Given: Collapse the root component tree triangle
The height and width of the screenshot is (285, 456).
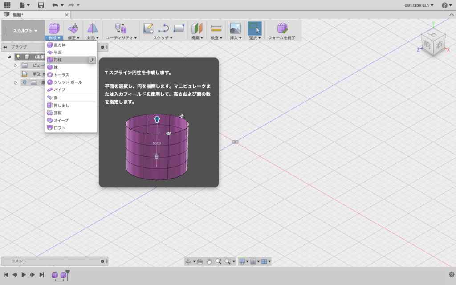Looking at the screenshot, I should point(9,57).
